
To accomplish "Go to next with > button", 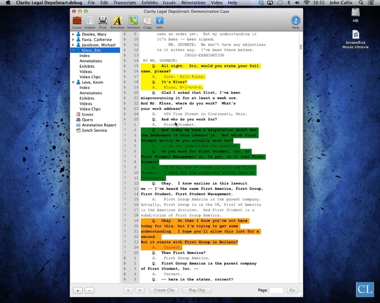I will coord(139,290).
